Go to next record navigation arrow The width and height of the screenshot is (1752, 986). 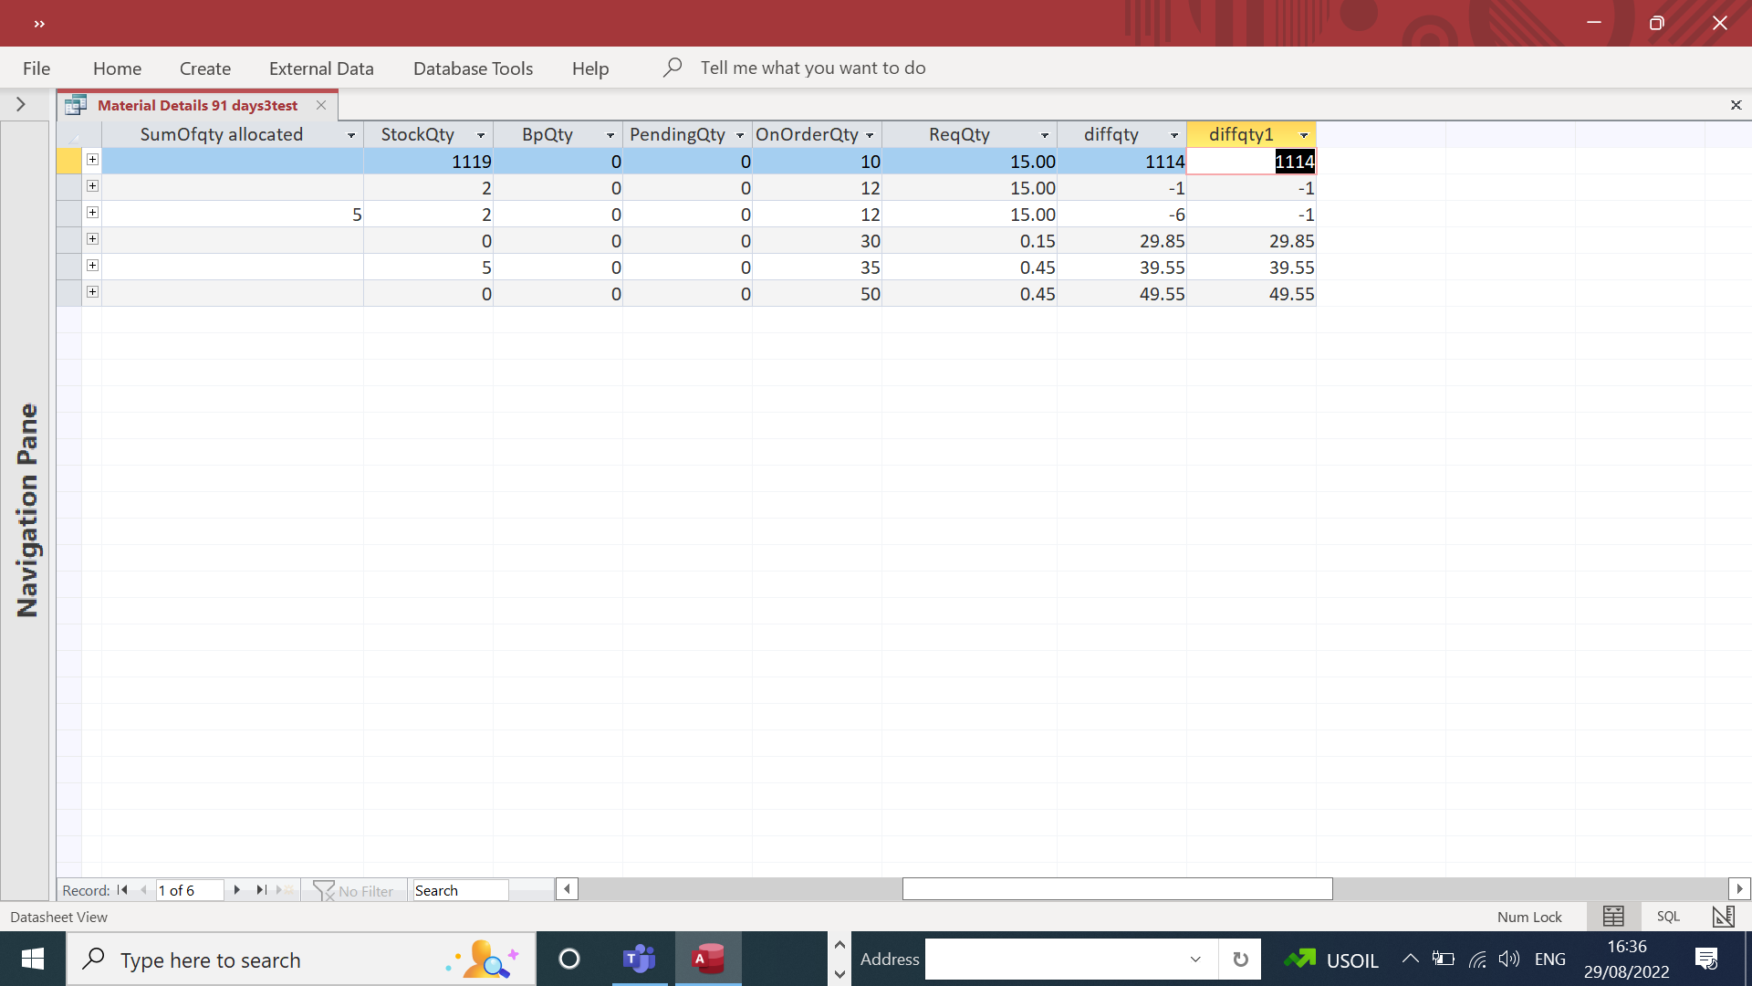tap(236, 890)
